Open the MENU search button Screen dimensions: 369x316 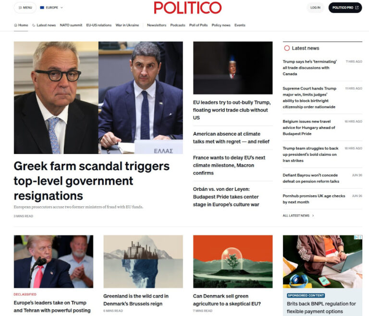coord(25,8)
